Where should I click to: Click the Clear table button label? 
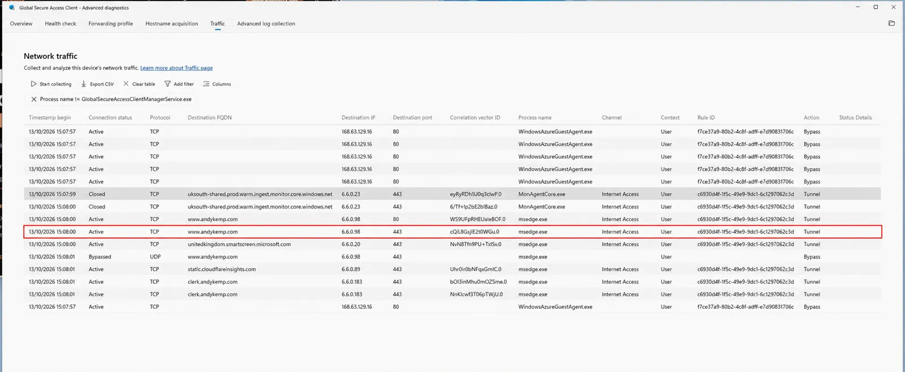coord(144,84)
